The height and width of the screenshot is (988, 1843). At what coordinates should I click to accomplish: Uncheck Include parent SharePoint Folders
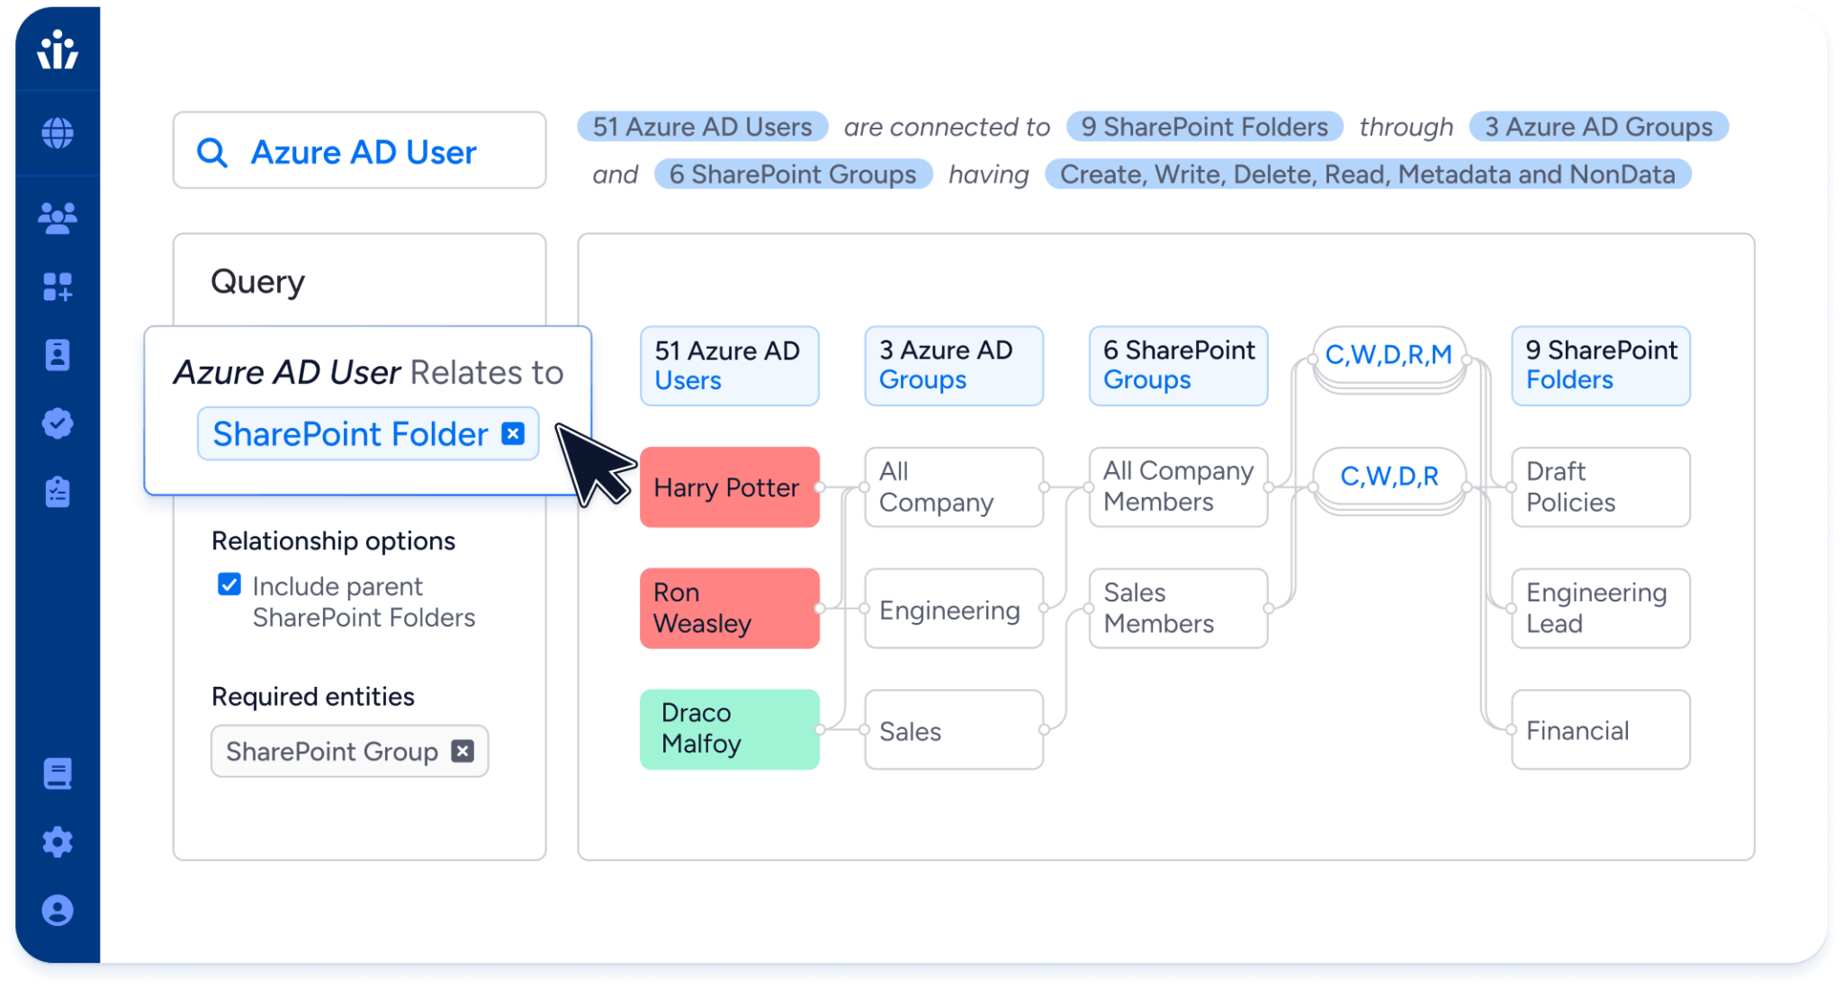click(x=229, y=585)
